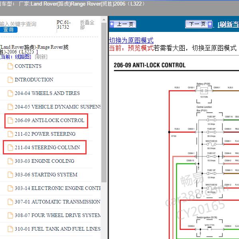The image size is (239, 239).
Task: Click document icon for 204-04 WHEELS AND TIRES
Action: click(10, 93)
